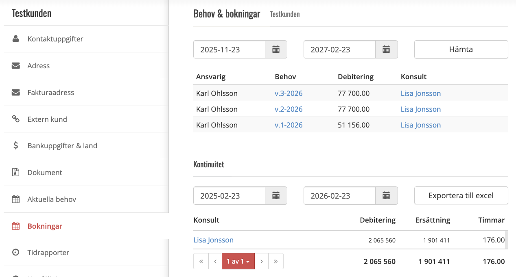516x277 pixels.
Task: Go to previous page of pagination
Action: [215, 261]
